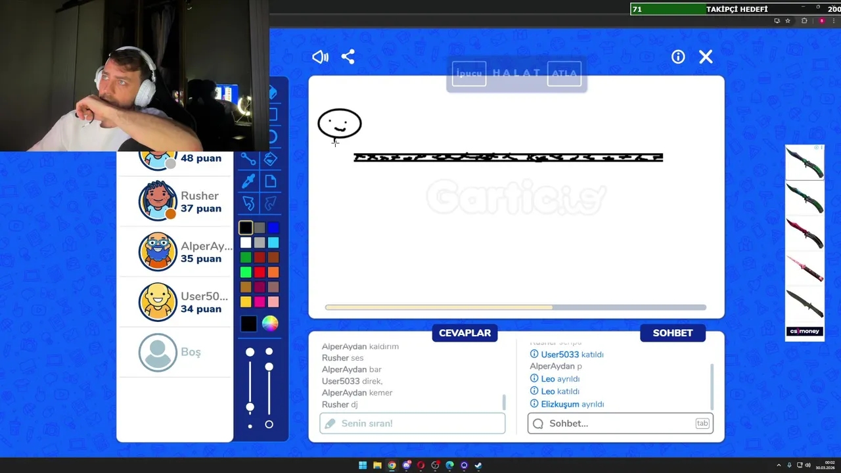Click 'Rusher dj' answer line
Image resolution: width=841 pixels, height=473 pixels.
pyautogui.click(x=340, y=405)
